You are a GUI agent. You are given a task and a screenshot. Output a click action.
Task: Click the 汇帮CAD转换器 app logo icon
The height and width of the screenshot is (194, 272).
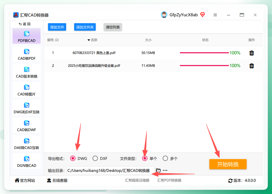[16, 15]
